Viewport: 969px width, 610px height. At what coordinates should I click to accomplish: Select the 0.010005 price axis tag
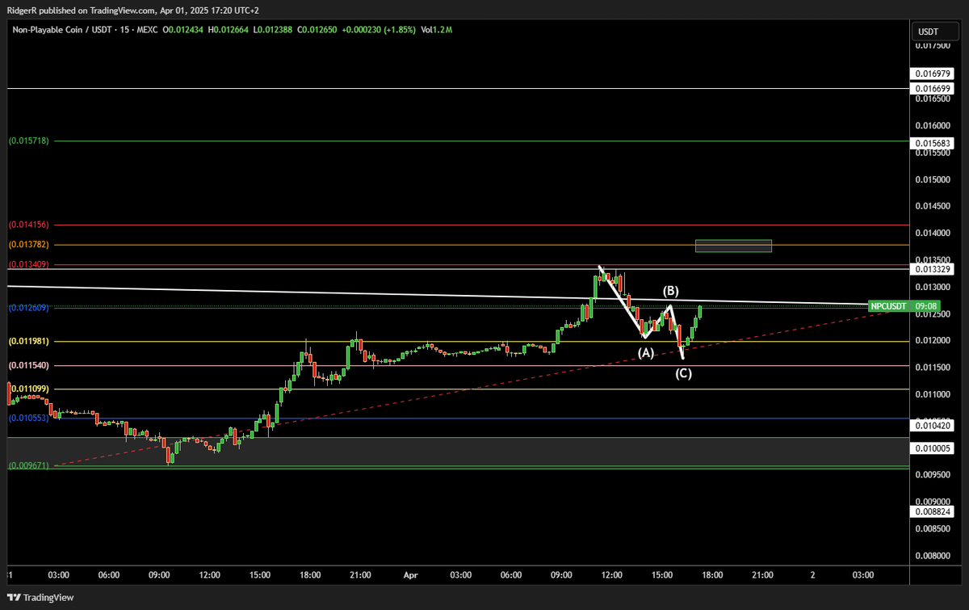[x=931, y=448]
